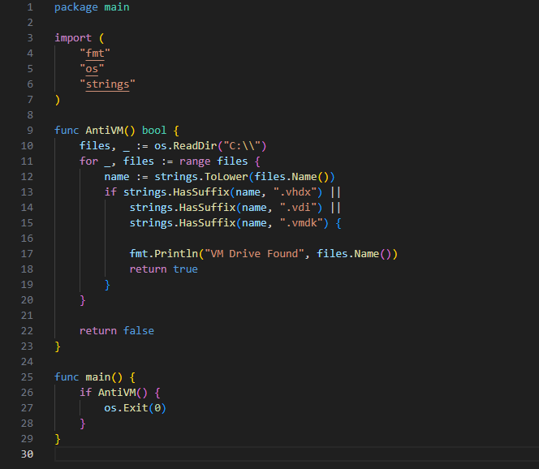Screen dimensions: 539x469
Task: Click the ".vhdx" string literal
Action: tap(295, 191)
